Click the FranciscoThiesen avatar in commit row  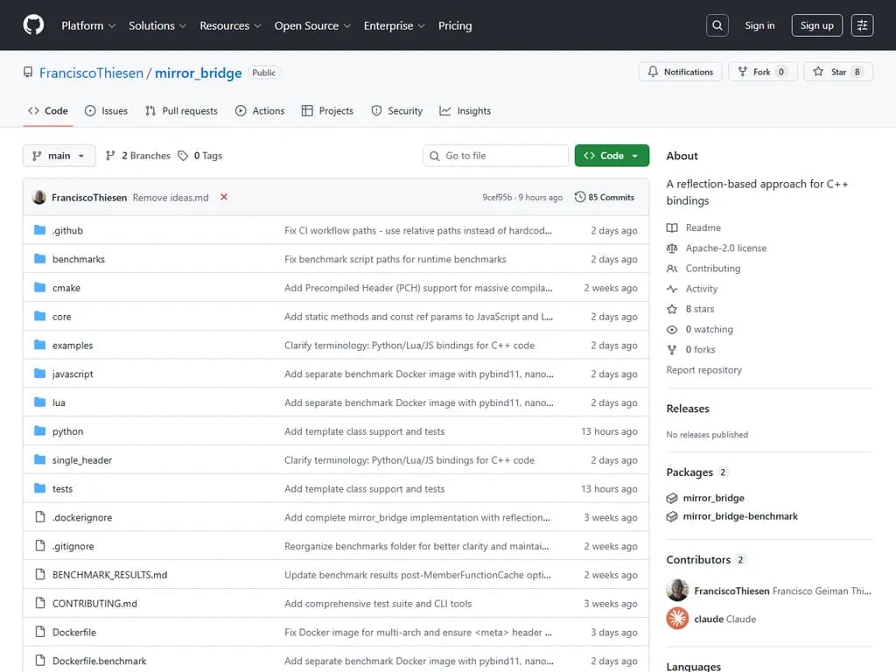tap(39, 197)
